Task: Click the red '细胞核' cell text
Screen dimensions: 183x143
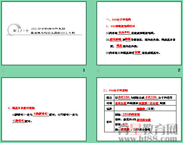Action: coord(141,109)
